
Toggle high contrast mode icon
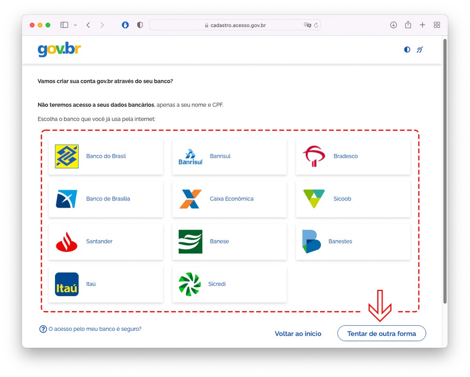(x=407, y=49)
